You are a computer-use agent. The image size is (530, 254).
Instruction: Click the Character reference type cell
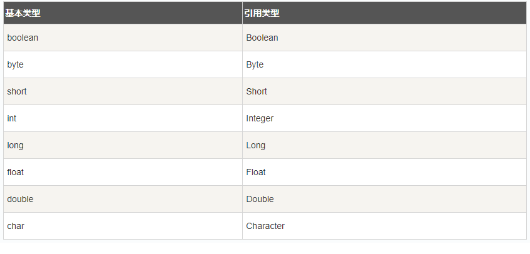tap(265, 226)
